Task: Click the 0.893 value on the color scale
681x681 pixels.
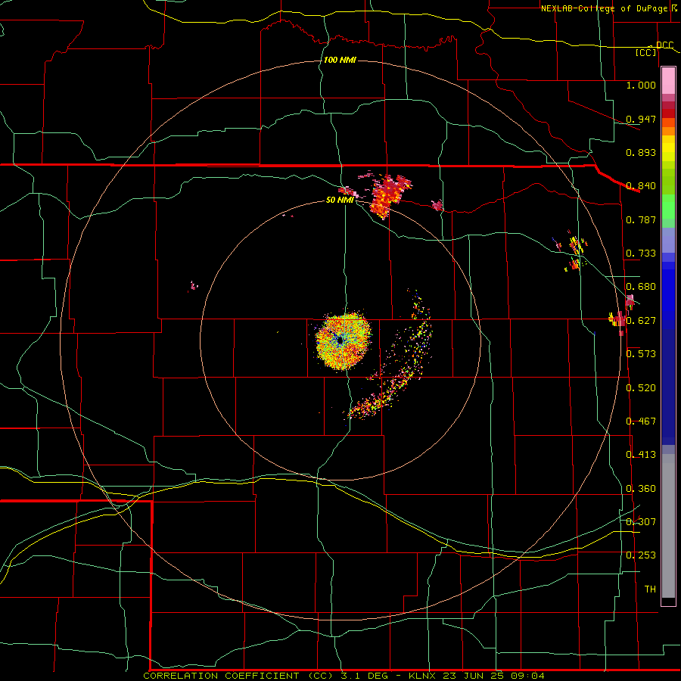Action: click(641, 152)
